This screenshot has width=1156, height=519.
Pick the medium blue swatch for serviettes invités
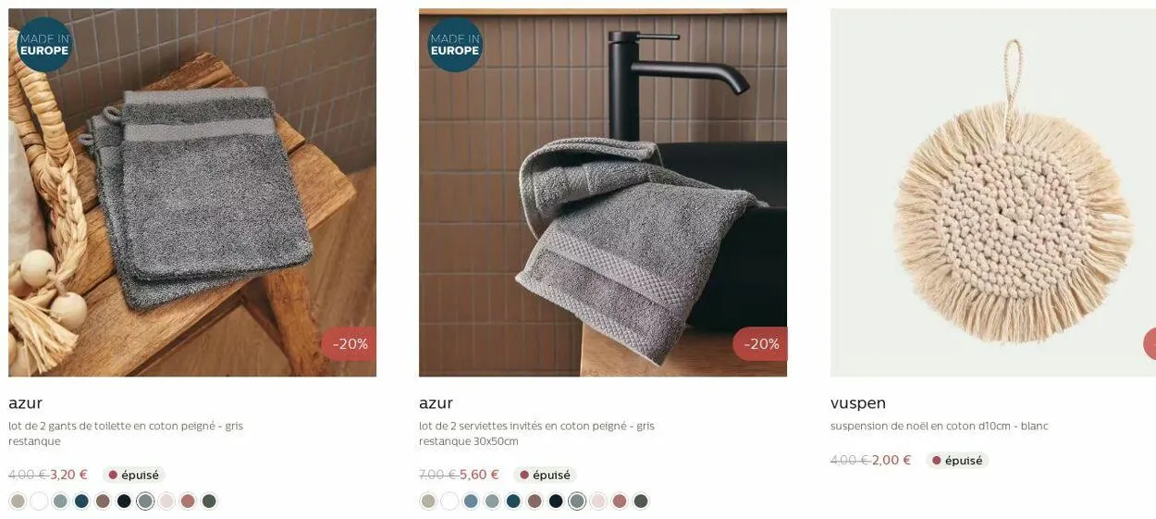tap(471, 501)
